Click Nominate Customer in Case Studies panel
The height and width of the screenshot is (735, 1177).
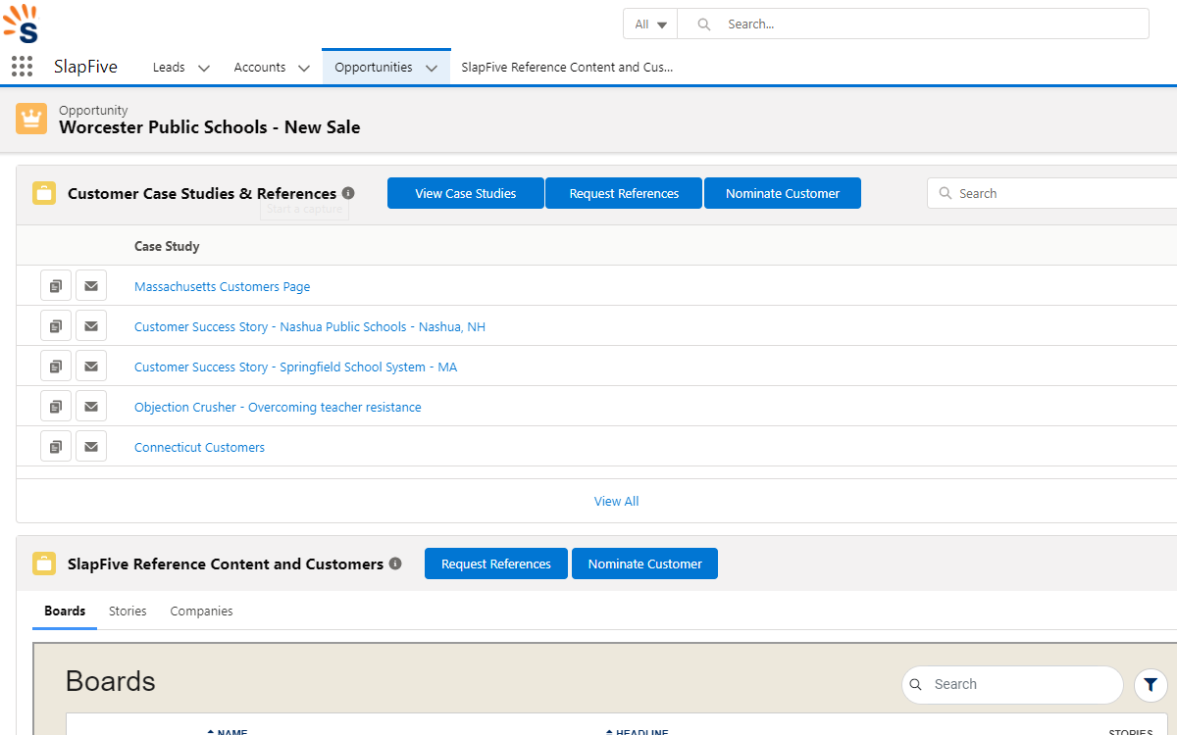[x=783, y=193]
